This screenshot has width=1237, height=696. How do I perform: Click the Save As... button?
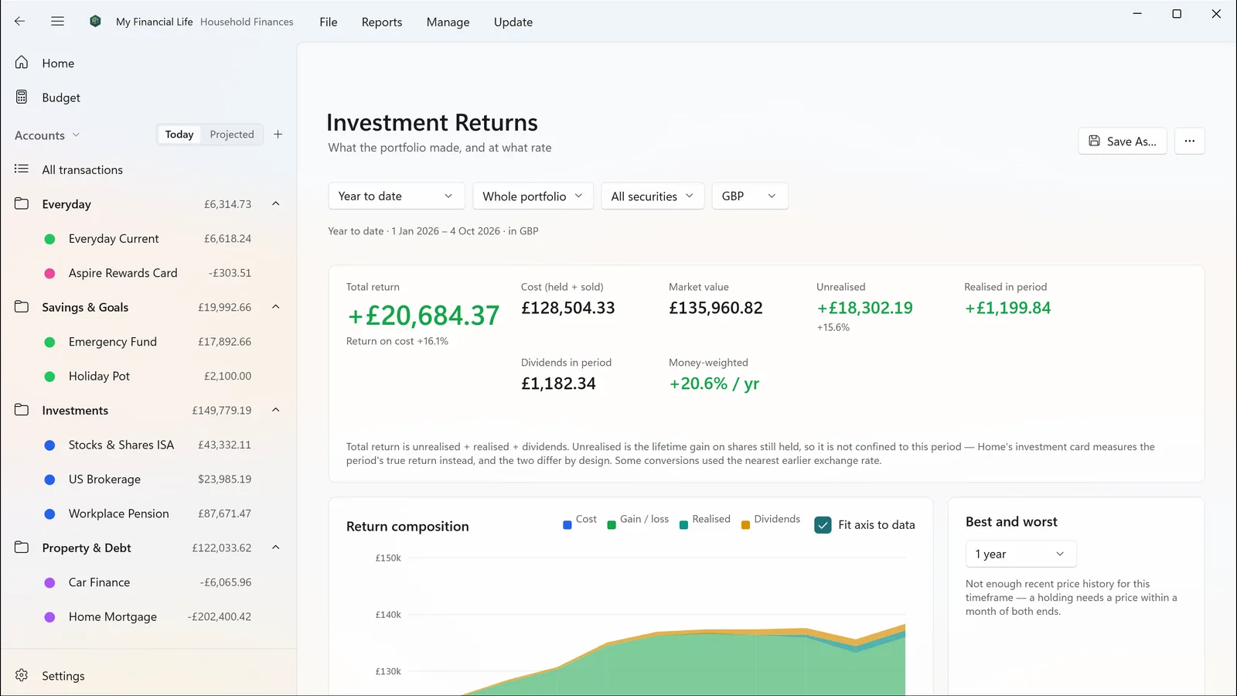click(x=1123, y=141)
